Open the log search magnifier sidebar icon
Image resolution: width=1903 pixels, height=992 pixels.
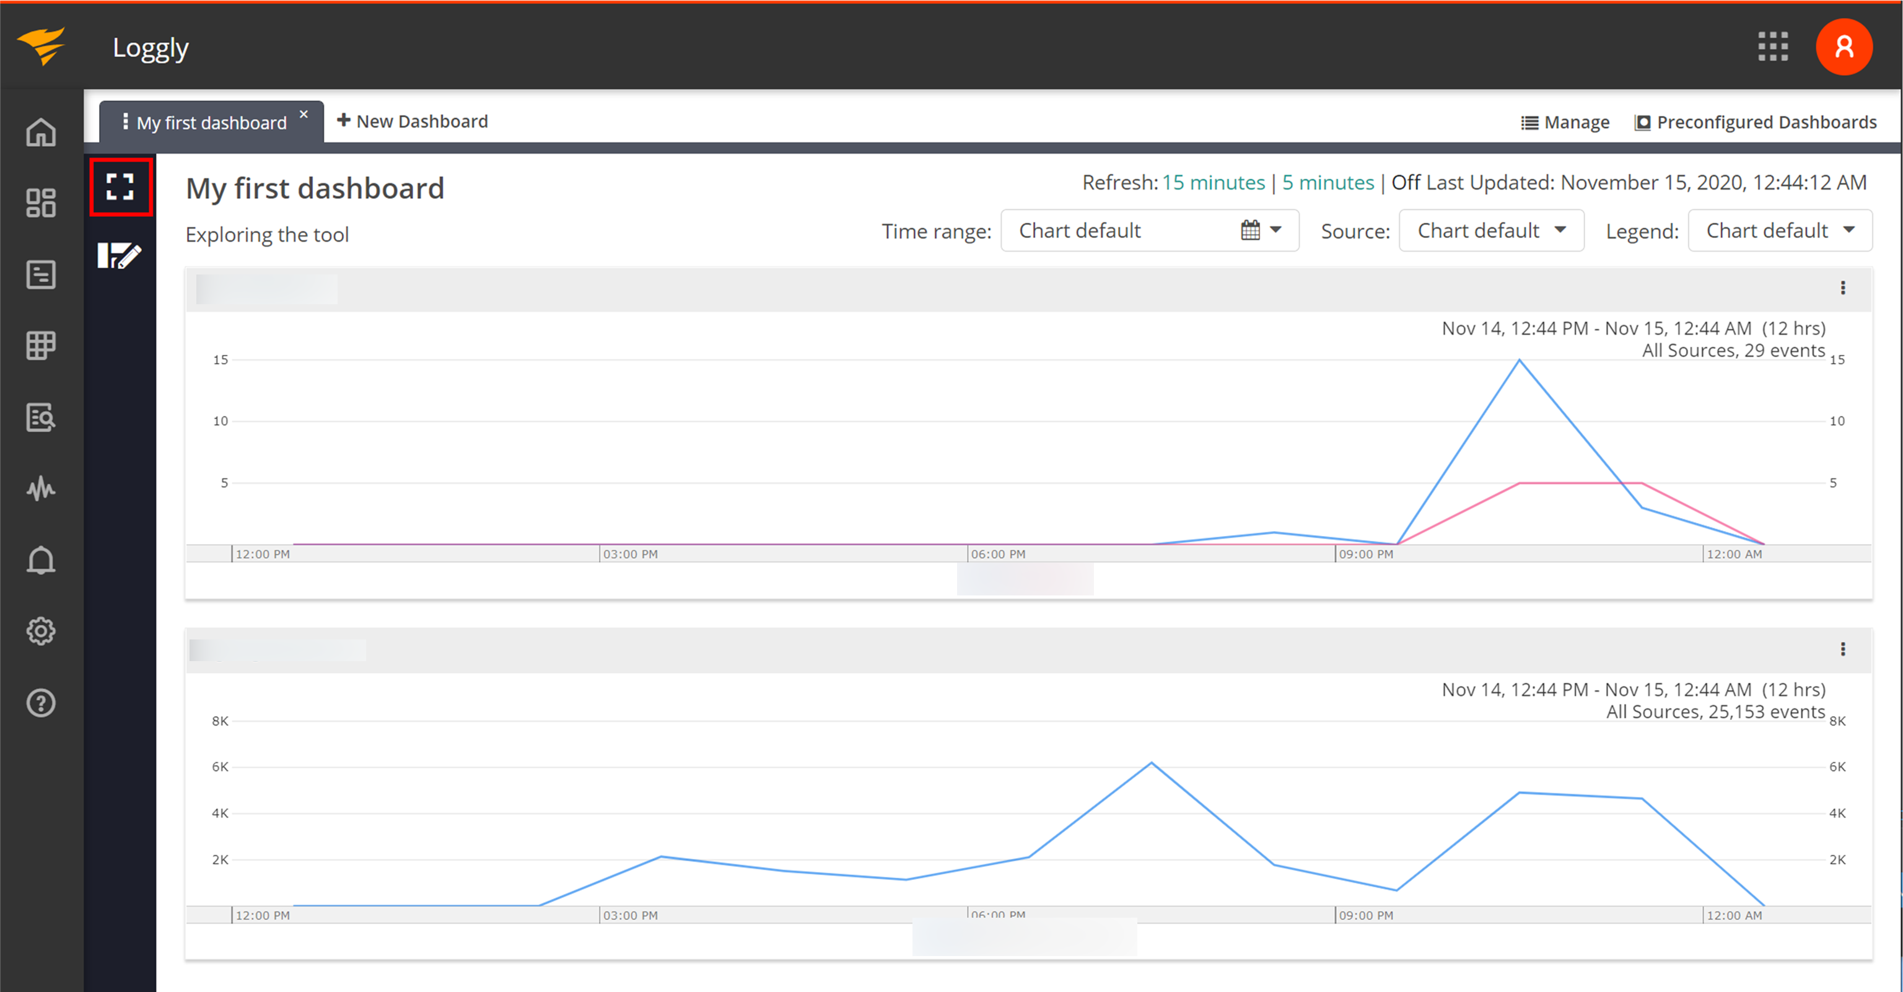41,418
